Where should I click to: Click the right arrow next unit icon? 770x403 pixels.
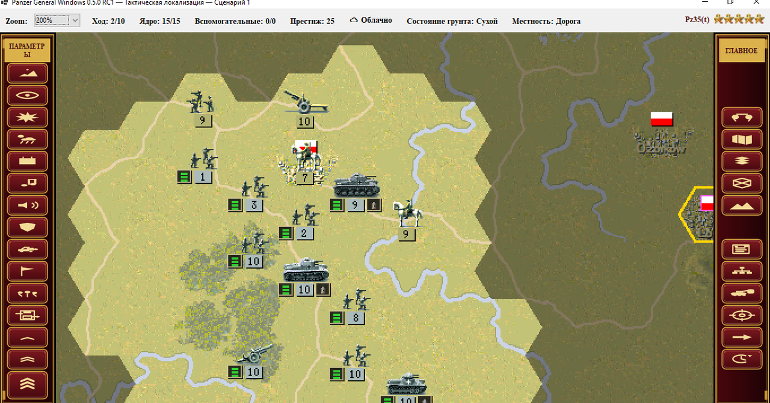click(741, 337)
